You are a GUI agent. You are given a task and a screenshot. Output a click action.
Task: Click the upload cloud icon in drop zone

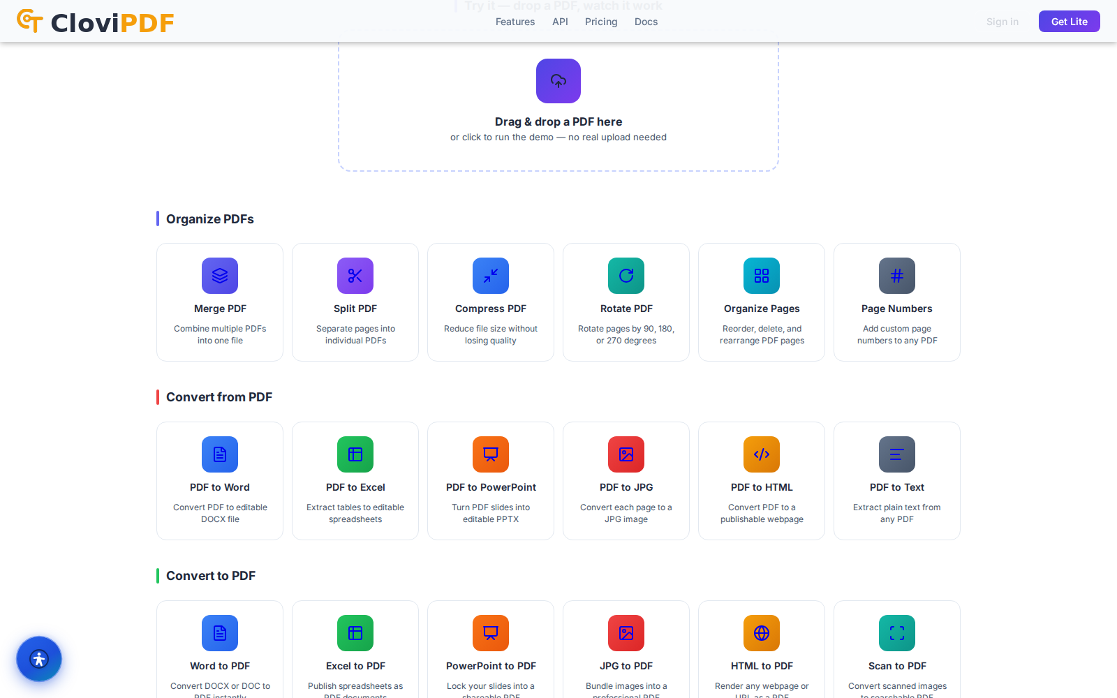[x=558, y=81]
